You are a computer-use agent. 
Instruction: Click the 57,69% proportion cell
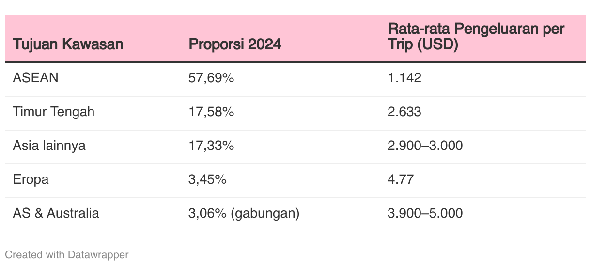[211, 77]
